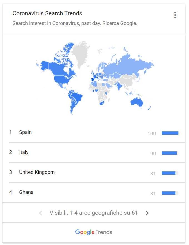This screenshot has height=245, width=189.
Task: Click Australia on the world map
Action: (x=137, y=102)
